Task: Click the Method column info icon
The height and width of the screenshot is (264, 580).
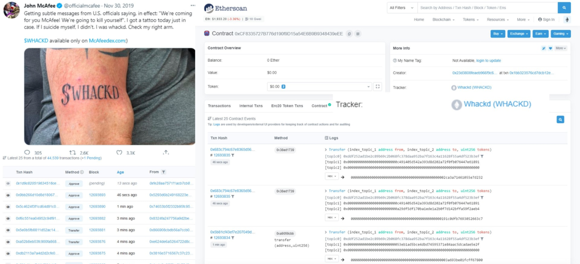Action: (x=82, y=172)
